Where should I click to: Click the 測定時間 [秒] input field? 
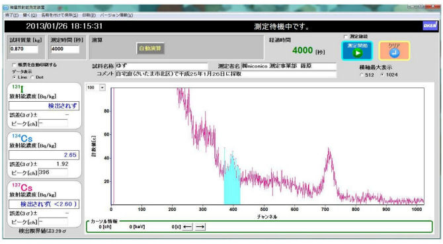tap(65, 49)
